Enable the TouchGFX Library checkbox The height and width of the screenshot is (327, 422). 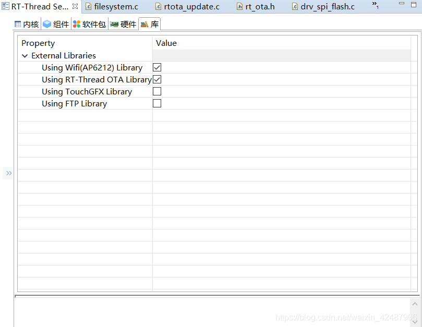[157, 91]
